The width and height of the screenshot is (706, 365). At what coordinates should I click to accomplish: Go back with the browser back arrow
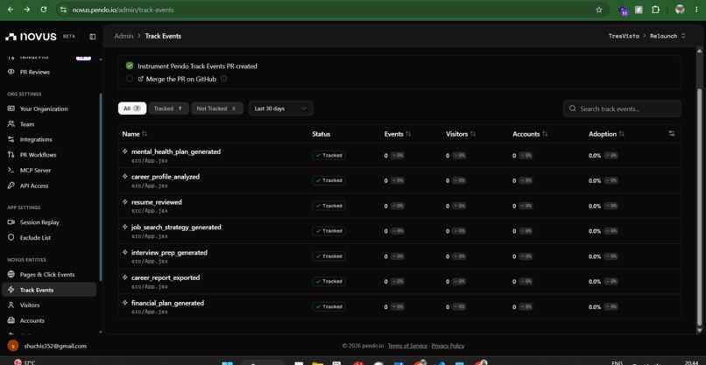[11, 10]
